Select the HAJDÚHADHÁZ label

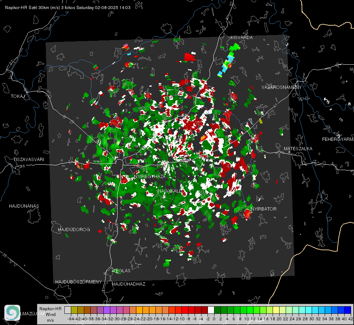point(129,284)
